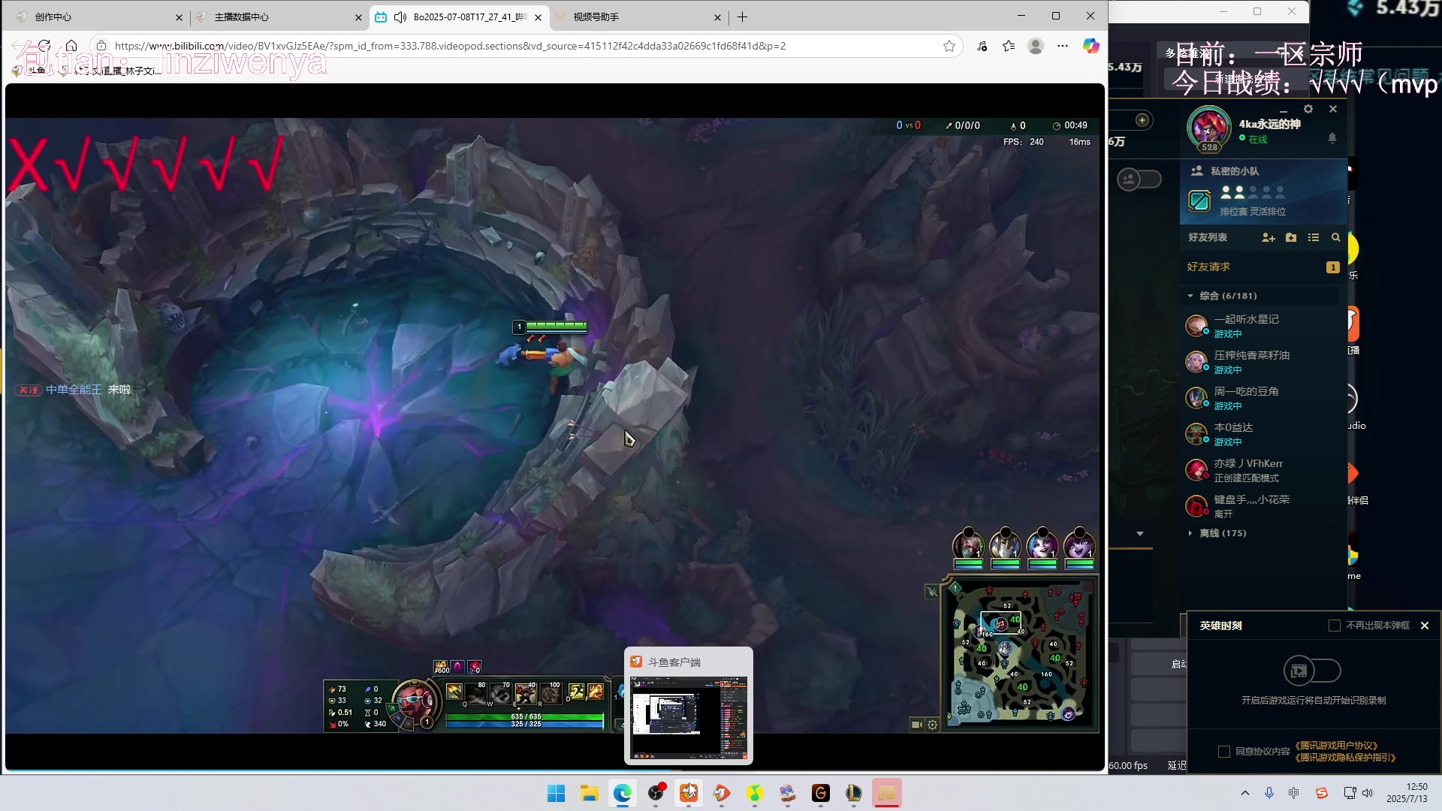This screenshot has width=1442, height=811.
Task: Show hidden system tray icons
Action: point(1244,793)
